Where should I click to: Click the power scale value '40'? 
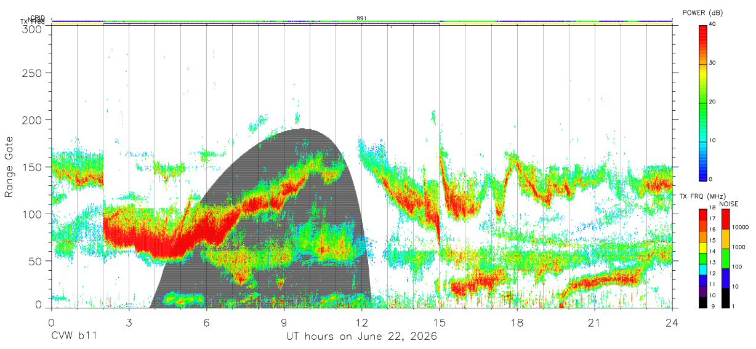[x=713, y=24]
